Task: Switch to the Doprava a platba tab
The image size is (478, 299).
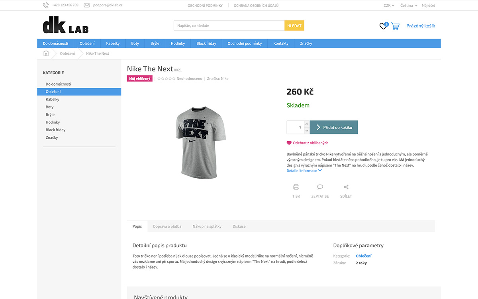Action: (x=167, y=226)
